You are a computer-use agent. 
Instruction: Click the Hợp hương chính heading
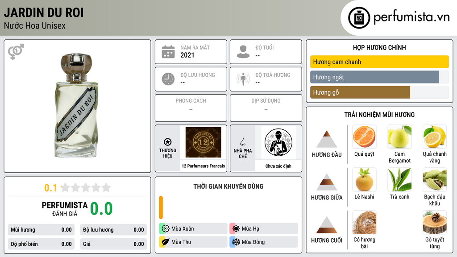pos(379,47)
